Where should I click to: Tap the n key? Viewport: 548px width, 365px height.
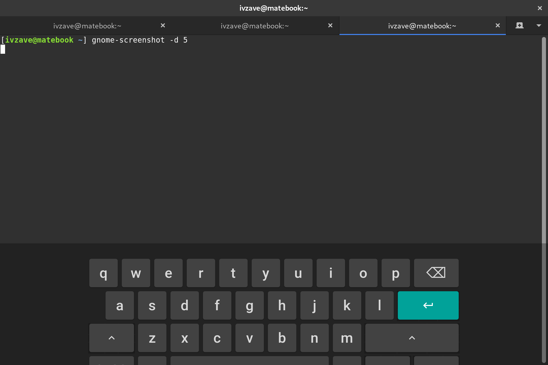[x=315, y=338]
